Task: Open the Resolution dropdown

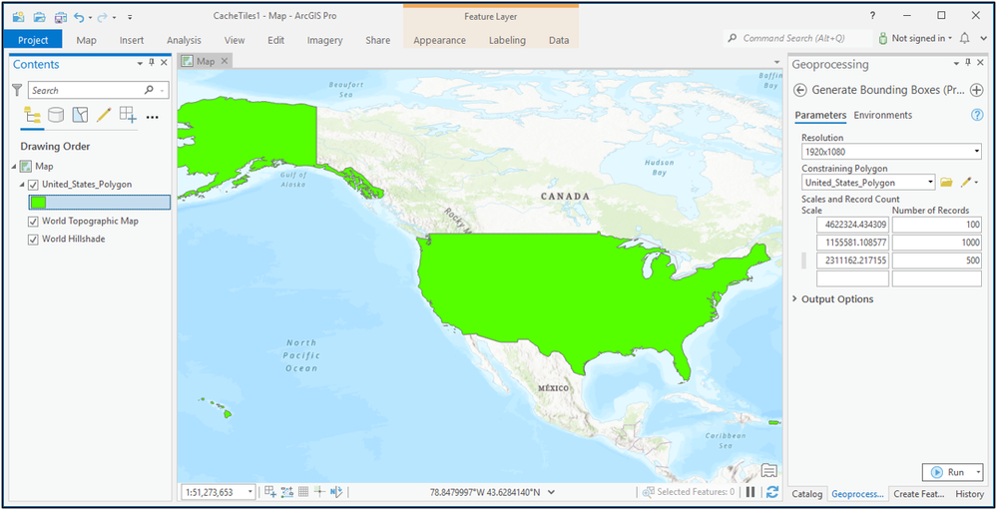Action: (x=977, y=152)
